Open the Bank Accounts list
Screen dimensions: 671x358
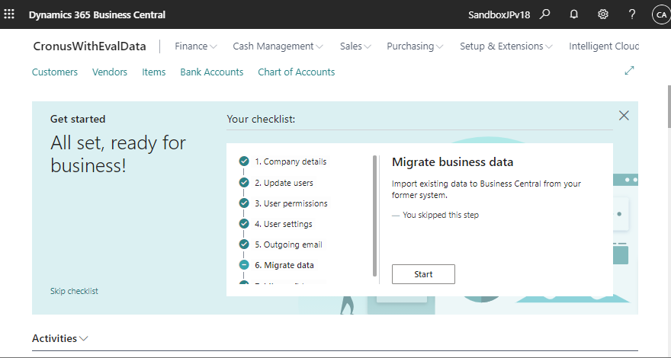(x=211, y=72)
